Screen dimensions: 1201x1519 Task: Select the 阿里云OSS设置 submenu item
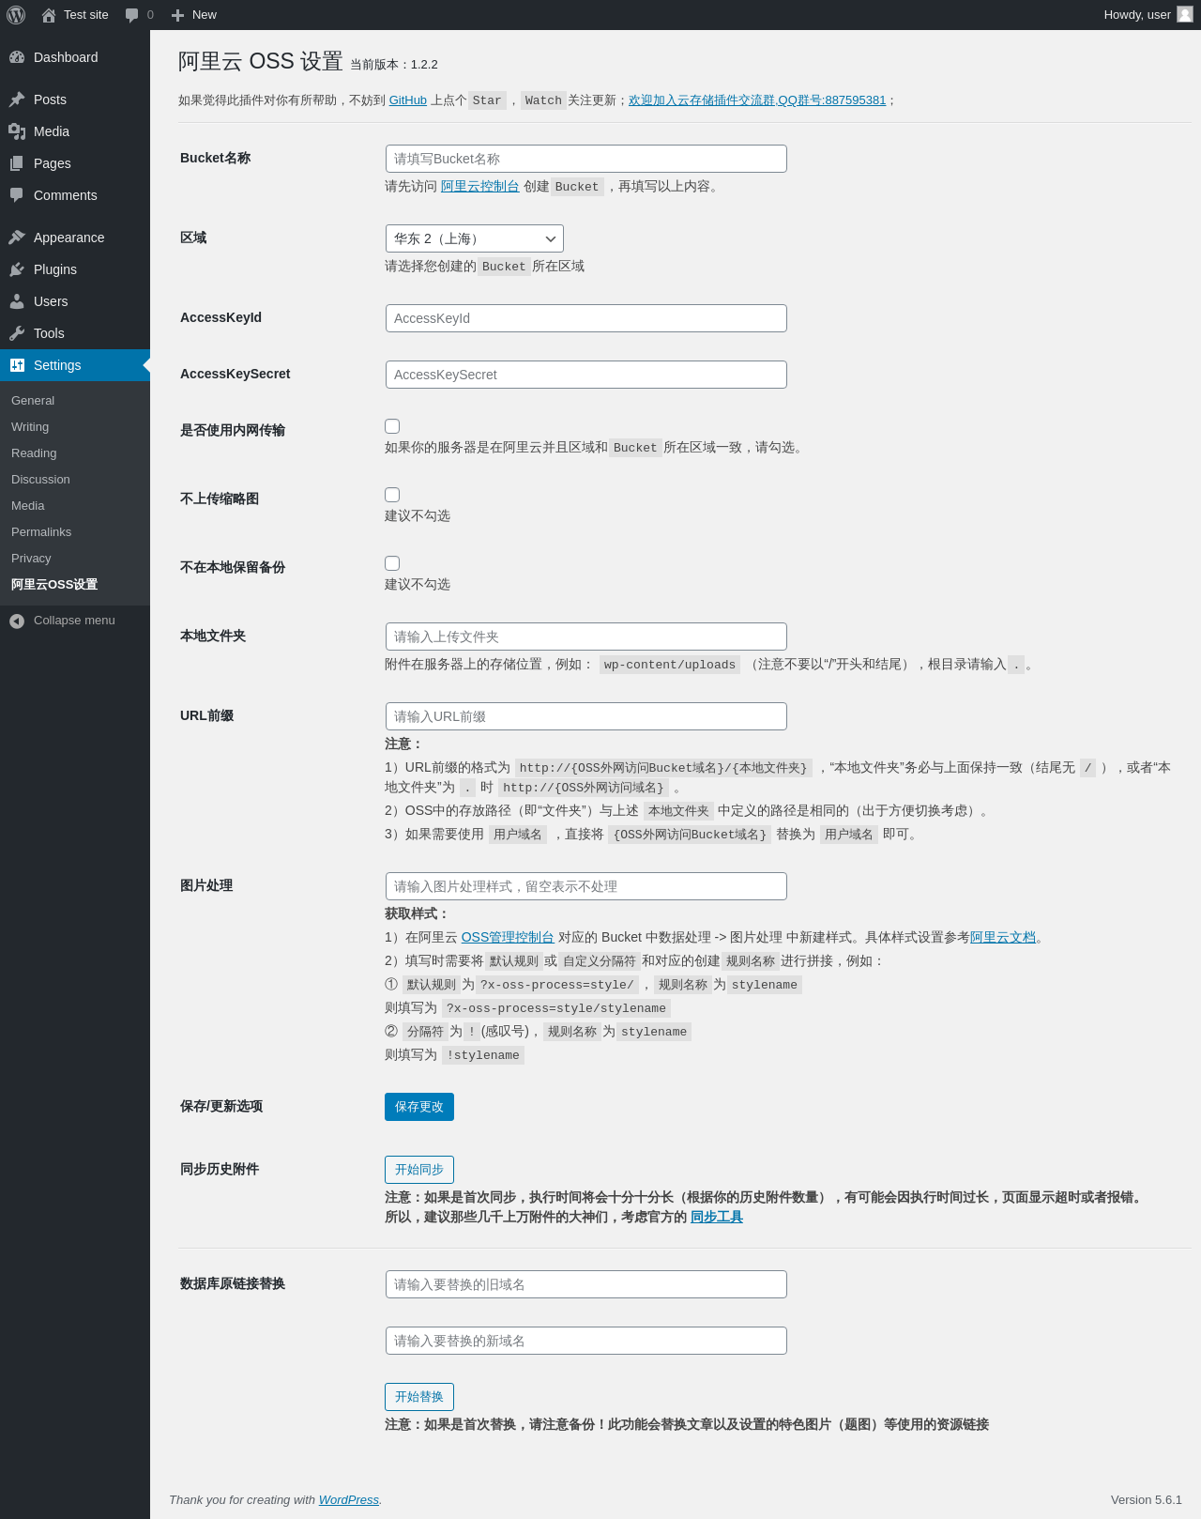54,584
